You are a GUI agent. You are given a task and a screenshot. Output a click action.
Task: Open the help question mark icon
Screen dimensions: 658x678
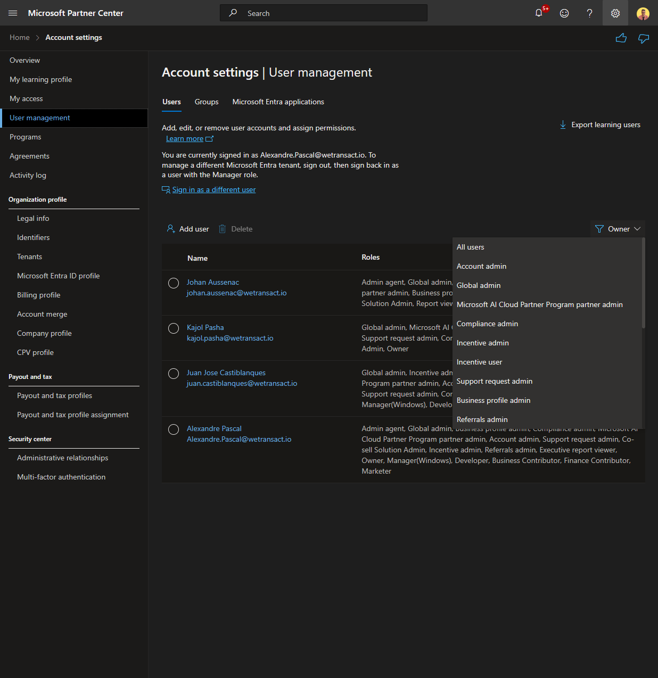click(x=589, y=13)
